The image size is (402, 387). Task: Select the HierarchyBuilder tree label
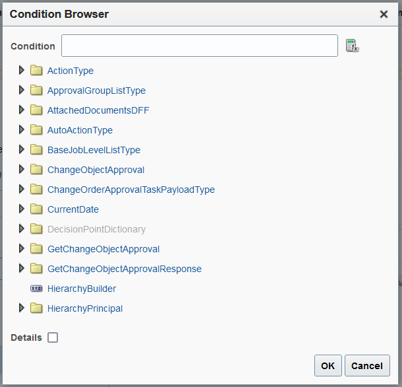(82, 289)
